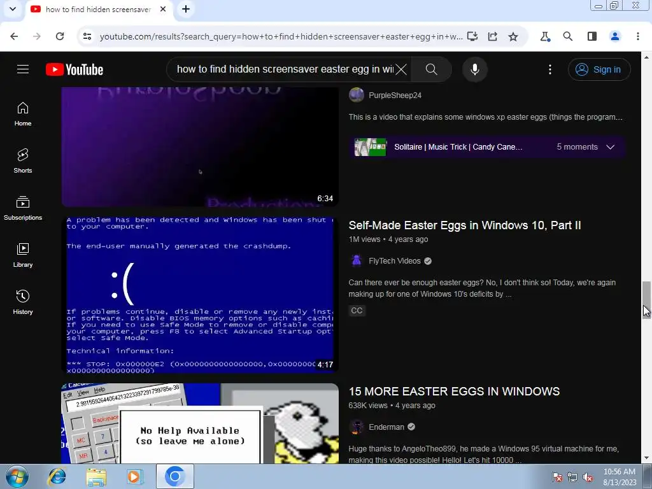This screenshot has width=652, height=489.
Task: Open the Chrome profile avatar
Action: coord(615,36)
